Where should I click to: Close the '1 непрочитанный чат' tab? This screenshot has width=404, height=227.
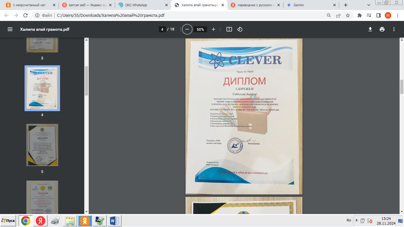(x=54, y=5)
